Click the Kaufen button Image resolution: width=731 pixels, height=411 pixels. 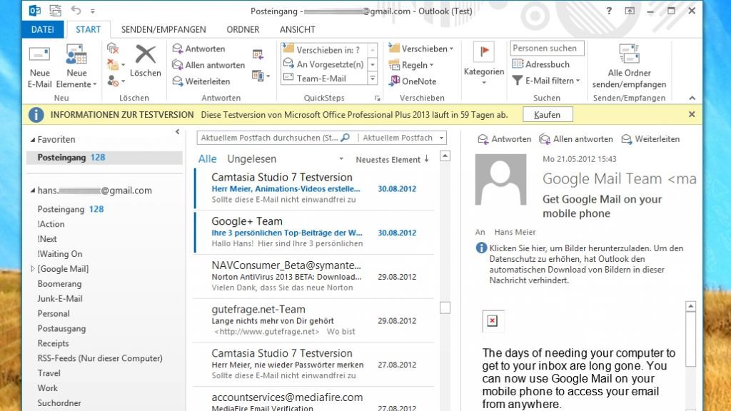pos(547,114)
